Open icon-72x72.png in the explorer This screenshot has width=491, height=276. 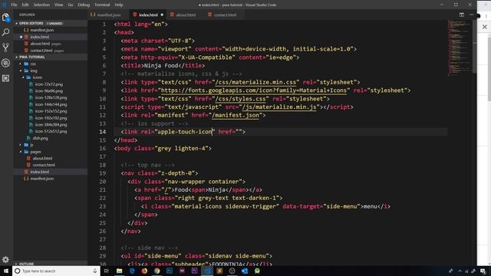click(49, 84)
